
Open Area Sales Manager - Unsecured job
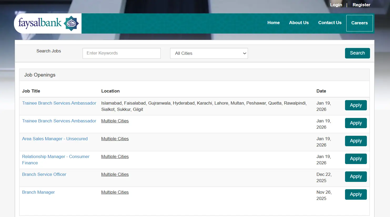(55, 139)
